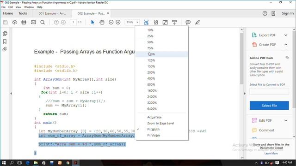The width and height of the screenshot is (296, 166).
Task: Click the Select File button
Action: pos(269,106)
